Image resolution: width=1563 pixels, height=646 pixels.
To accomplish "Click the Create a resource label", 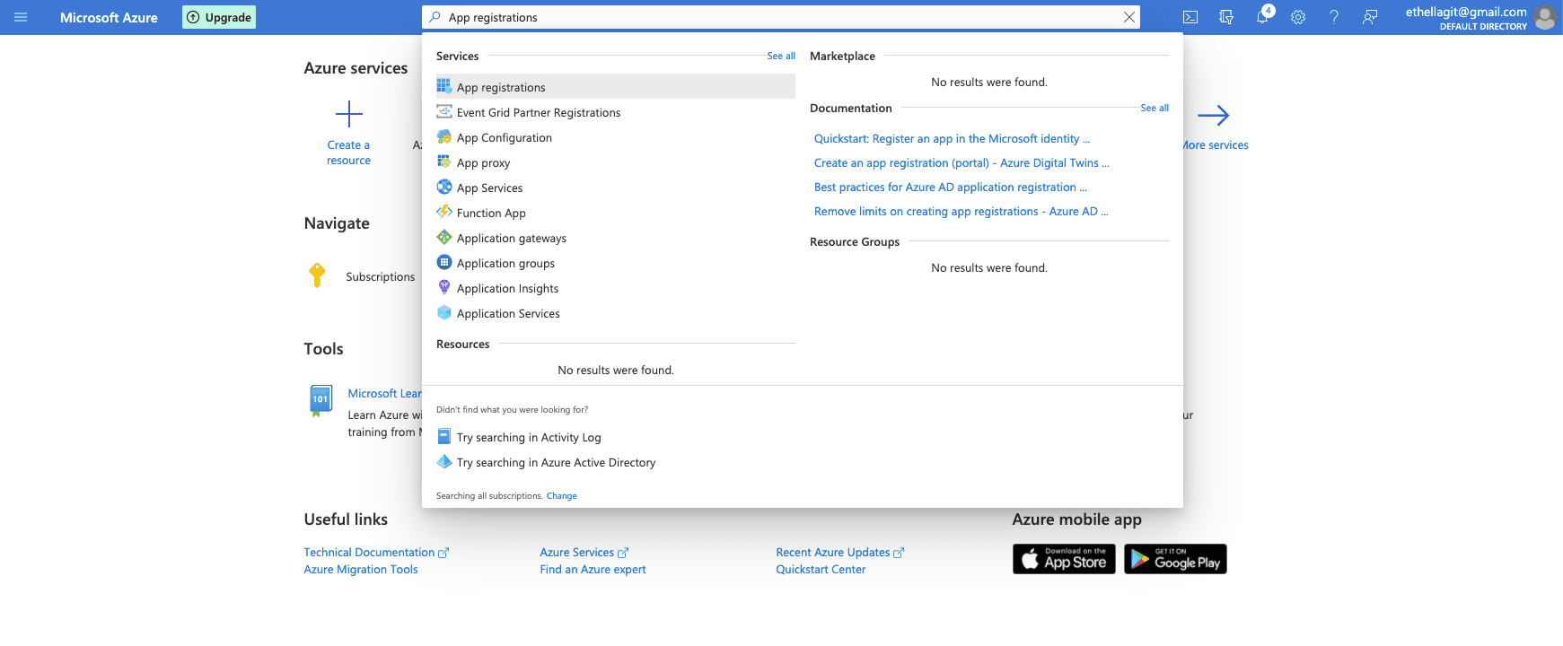I will coord(348,153).
